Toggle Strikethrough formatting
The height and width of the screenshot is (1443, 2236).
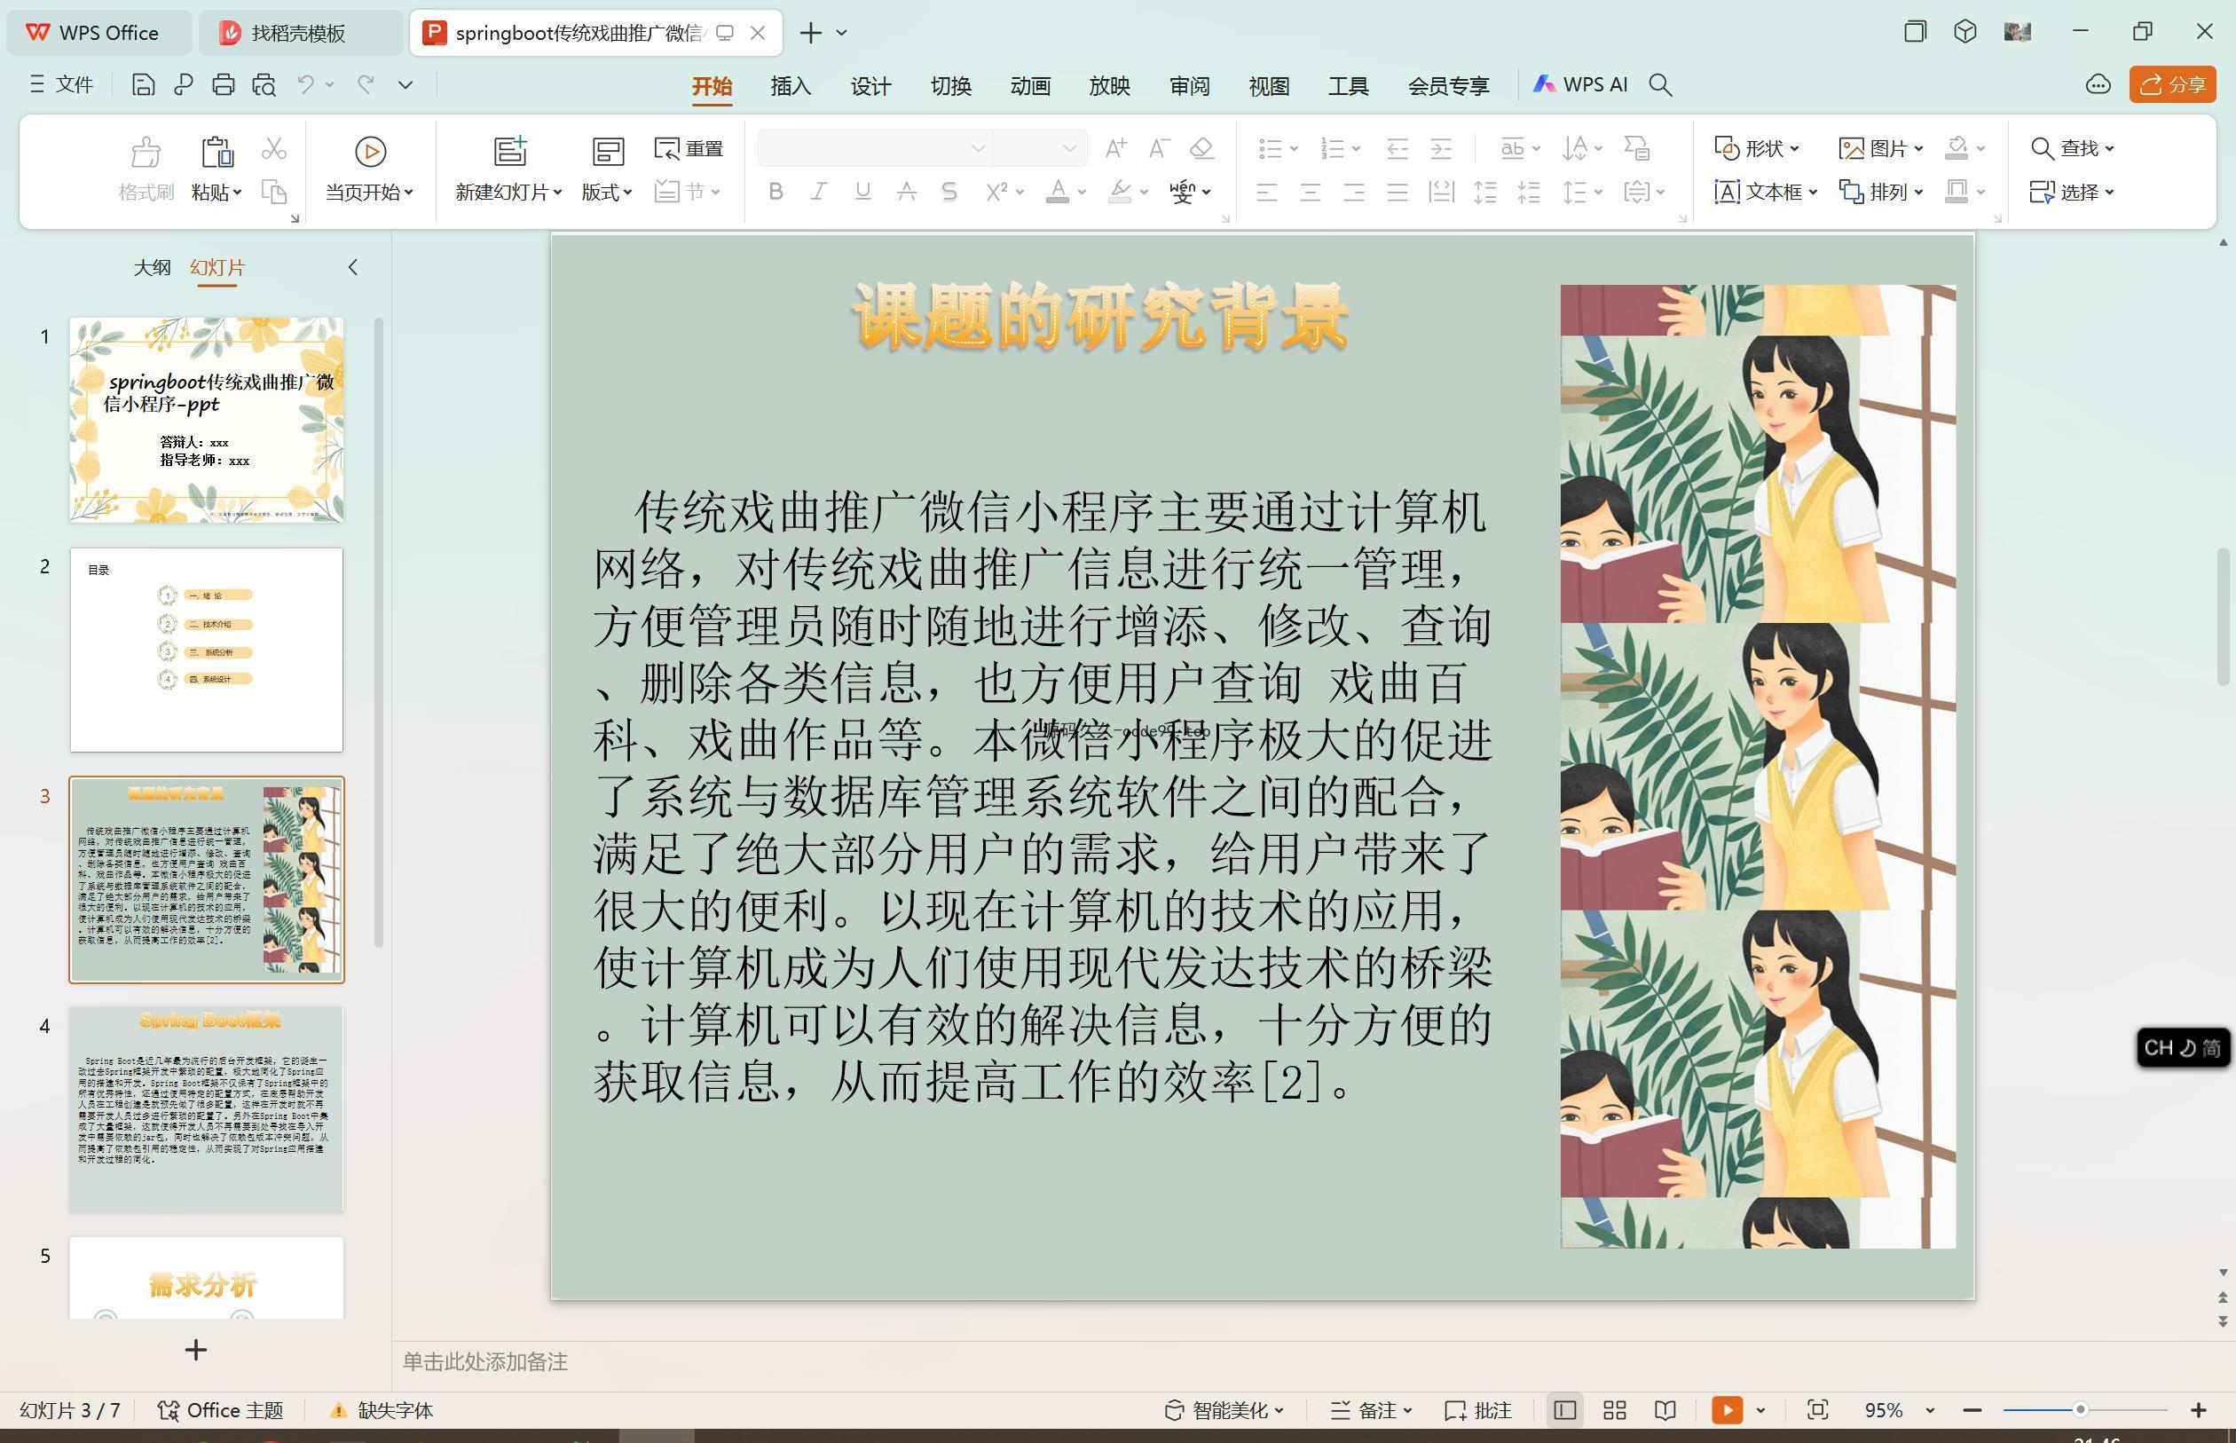906,192
